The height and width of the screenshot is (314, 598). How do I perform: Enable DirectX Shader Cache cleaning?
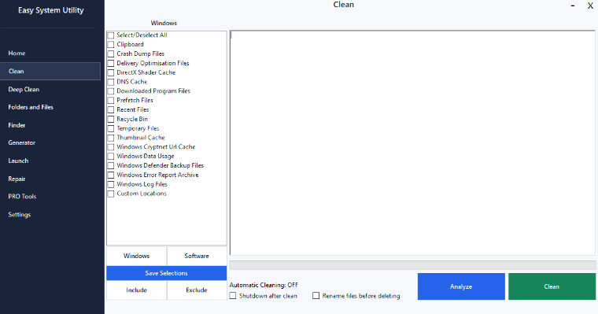111,72
